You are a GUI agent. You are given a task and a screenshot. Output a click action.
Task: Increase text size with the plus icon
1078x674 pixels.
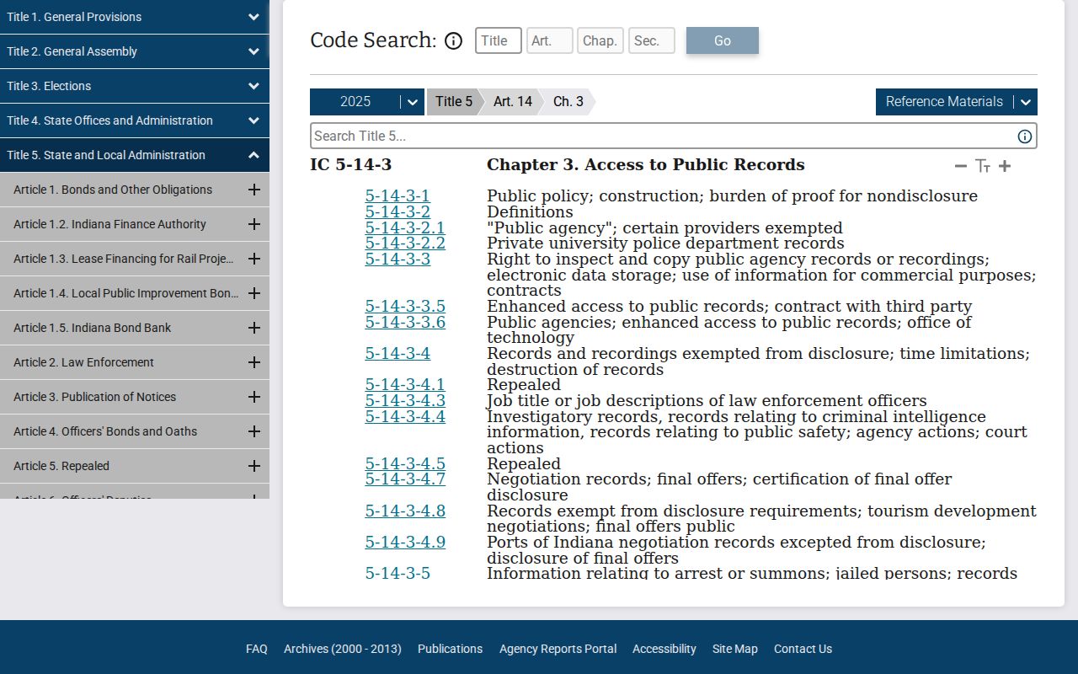(x=1004, y=166)
